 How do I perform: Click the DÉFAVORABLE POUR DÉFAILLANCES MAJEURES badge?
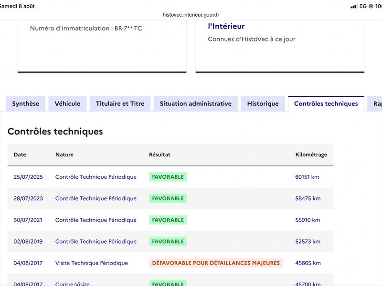click(216, 263)
